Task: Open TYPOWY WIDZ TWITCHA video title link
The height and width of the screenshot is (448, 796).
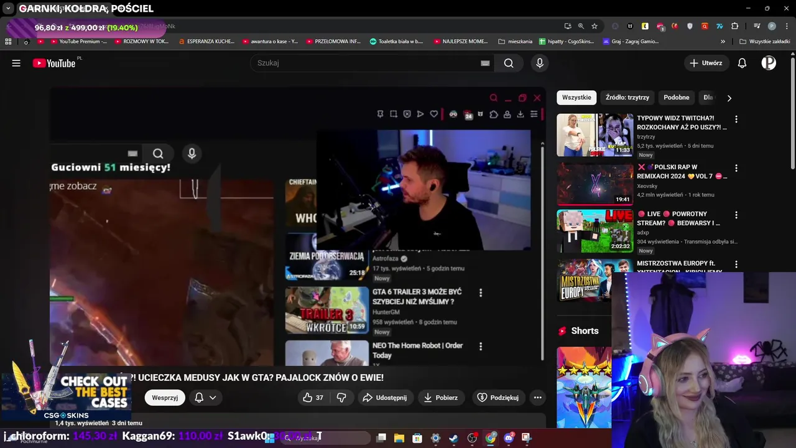Action: click(682, 123)
